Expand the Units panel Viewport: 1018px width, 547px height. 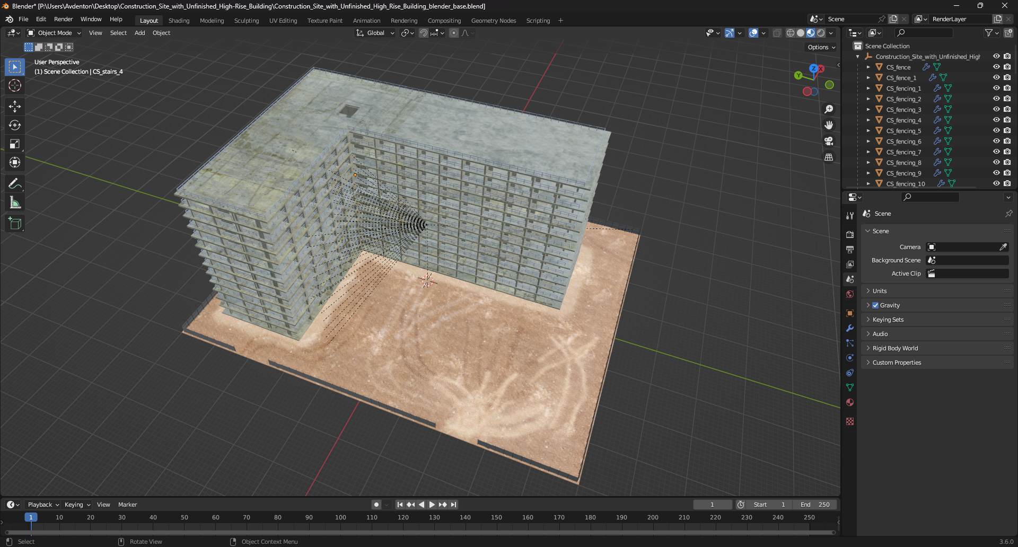tap(937, 291)
